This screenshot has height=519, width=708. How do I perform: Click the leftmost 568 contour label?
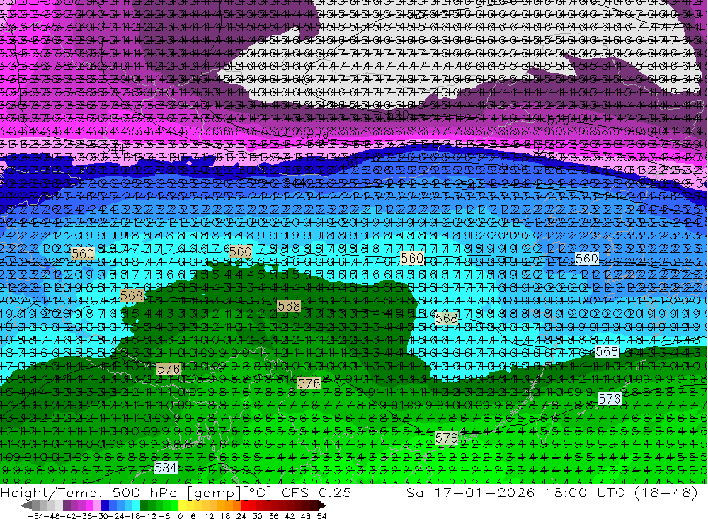tap(132, 296)
